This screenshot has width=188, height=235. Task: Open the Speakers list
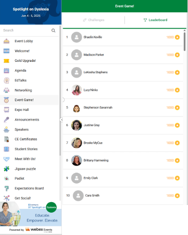30,129
